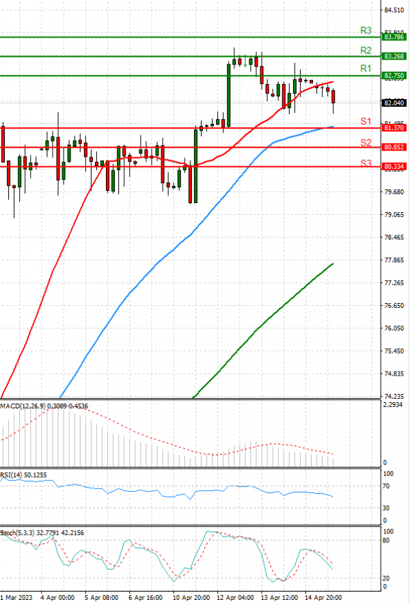Click the R3 resistance label
410x604 pixels.
point(366,30)
